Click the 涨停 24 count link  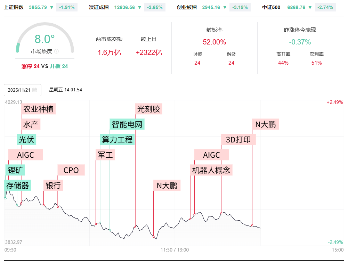tap(31, 66)
